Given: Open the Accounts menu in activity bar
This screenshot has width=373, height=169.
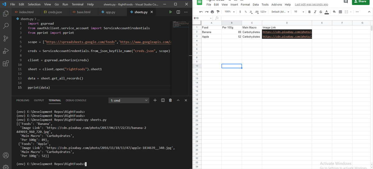Looking at the screenshot, I should 6,155.
